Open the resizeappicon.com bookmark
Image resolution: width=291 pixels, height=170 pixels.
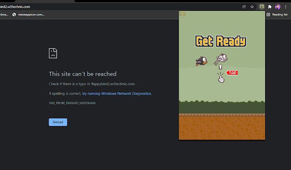28,15
